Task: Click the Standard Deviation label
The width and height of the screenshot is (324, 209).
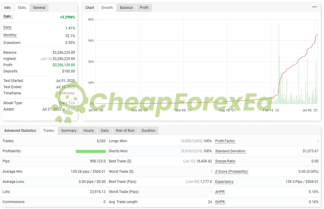Action: [x=230, y=151]
